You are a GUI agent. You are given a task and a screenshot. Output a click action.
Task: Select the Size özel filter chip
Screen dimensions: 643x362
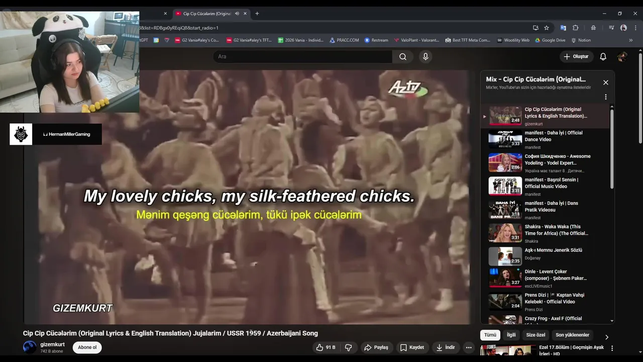click(535, 335)
